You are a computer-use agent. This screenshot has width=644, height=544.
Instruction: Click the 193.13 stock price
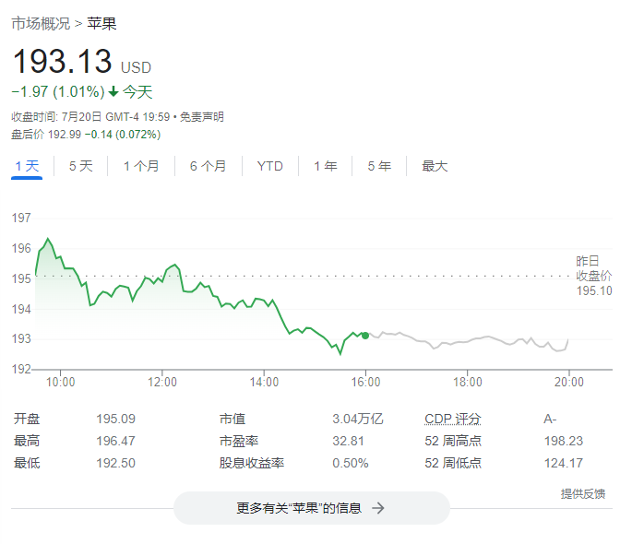[62, 62]
